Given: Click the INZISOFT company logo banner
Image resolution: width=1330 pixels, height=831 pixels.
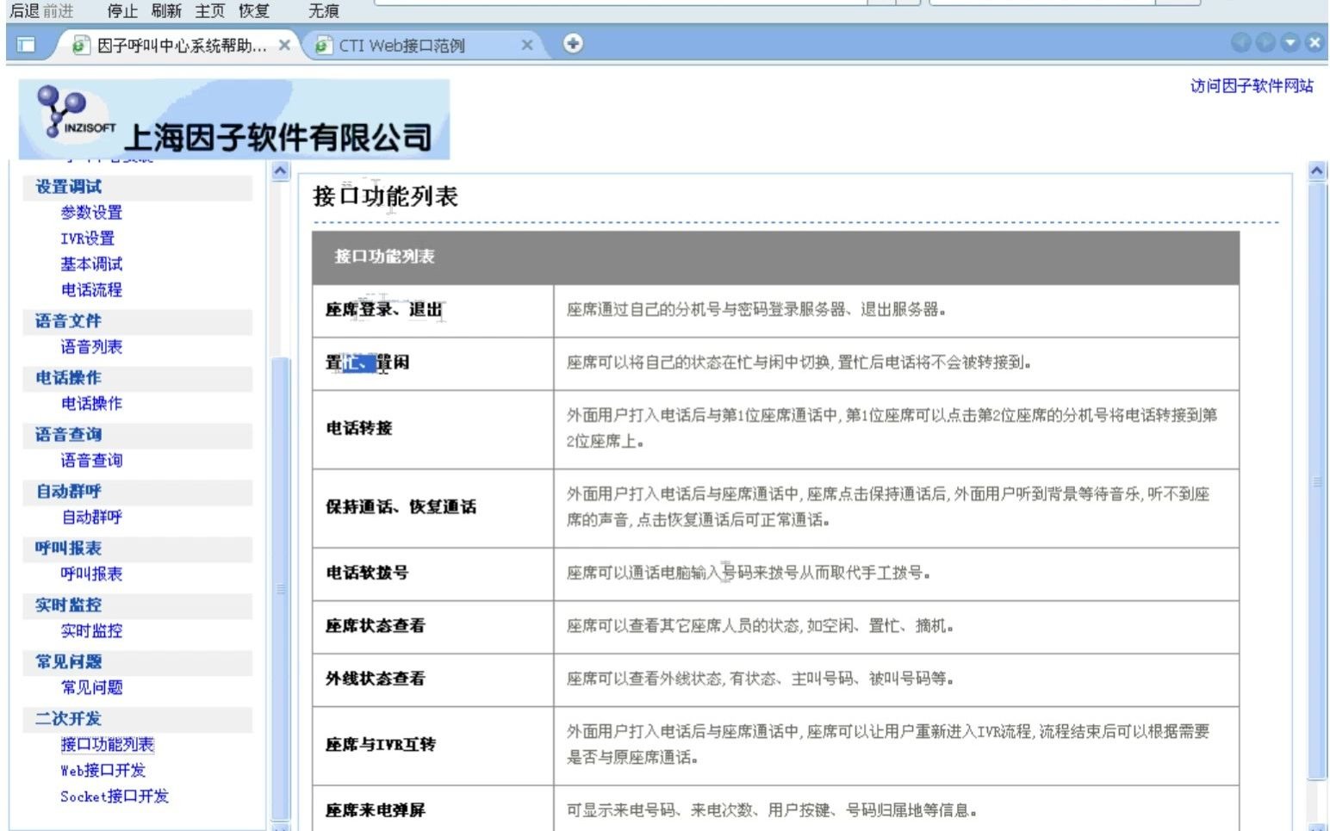Looking at the screenshot, I should [x=234, y=120].
